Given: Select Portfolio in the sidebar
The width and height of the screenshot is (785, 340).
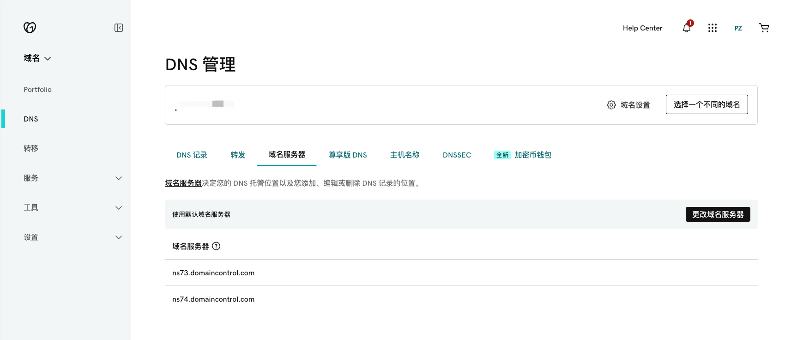Looking at the screenshot, I should click(x=38, y=90).
